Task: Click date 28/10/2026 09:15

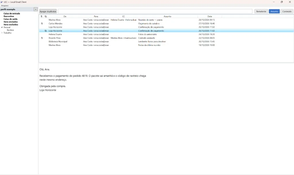Action: (x=207, y=20)
